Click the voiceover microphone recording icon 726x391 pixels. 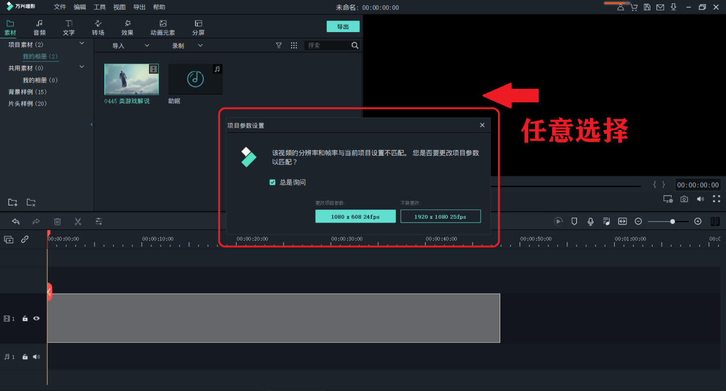590,222
